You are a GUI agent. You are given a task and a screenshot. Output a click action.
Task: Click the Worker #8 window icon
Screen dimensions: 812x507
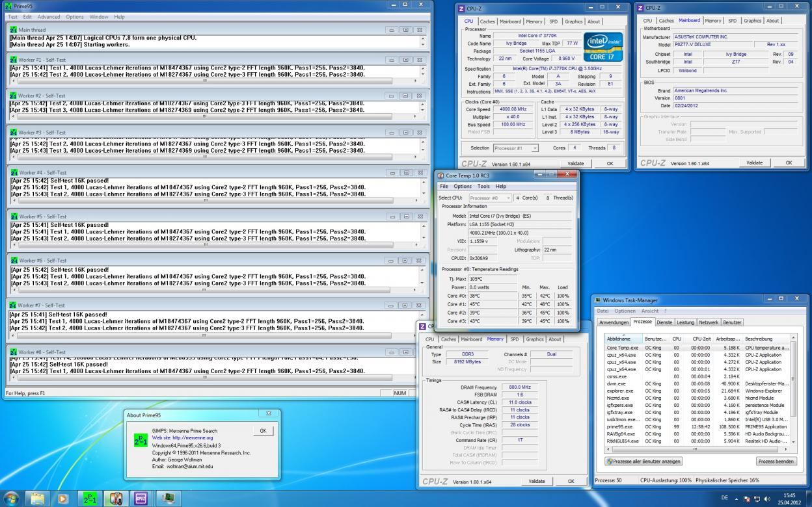(x=14, y=352)
